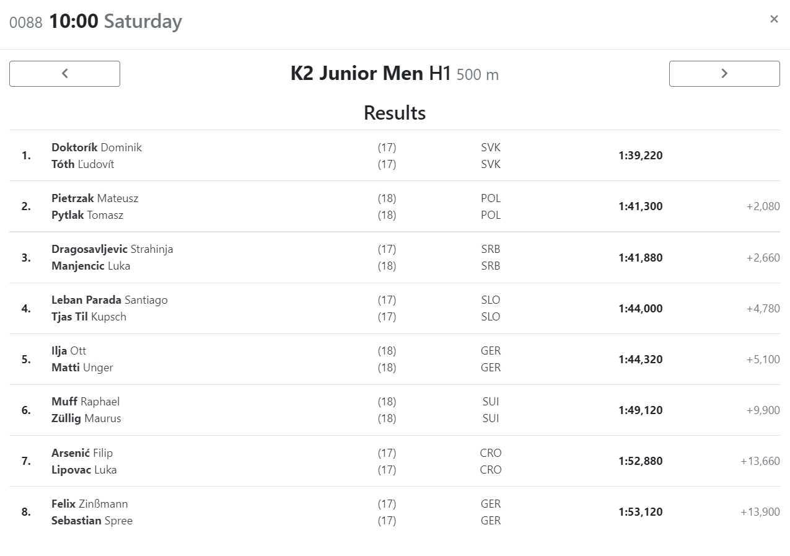Click Leban Parada Santiago's row
This screenshot has height=556, width=790.
tap(395, 308)
